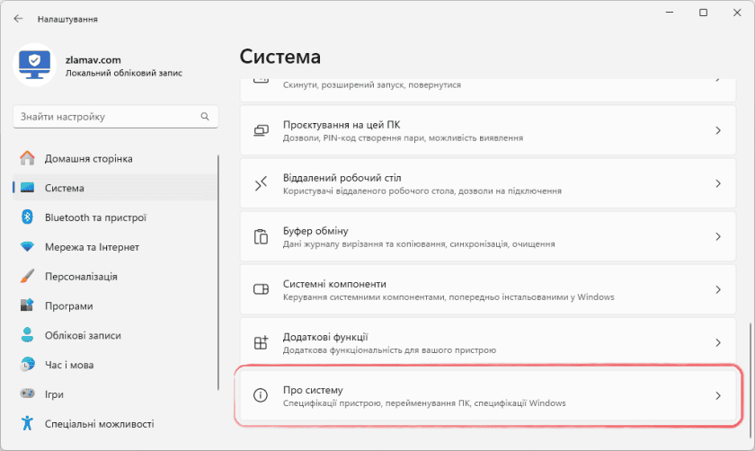This screenshot has height=451, width=755.
Task: Click the Ігри gamepad icon
Action: tap(28, 394)
